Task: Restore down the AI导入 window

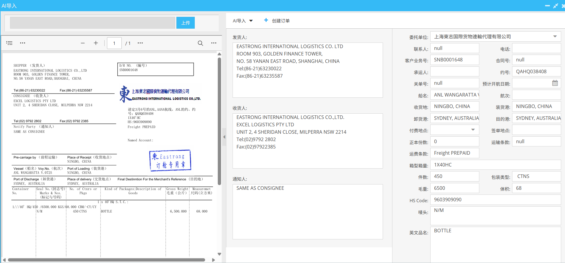Action: [556, 6]
